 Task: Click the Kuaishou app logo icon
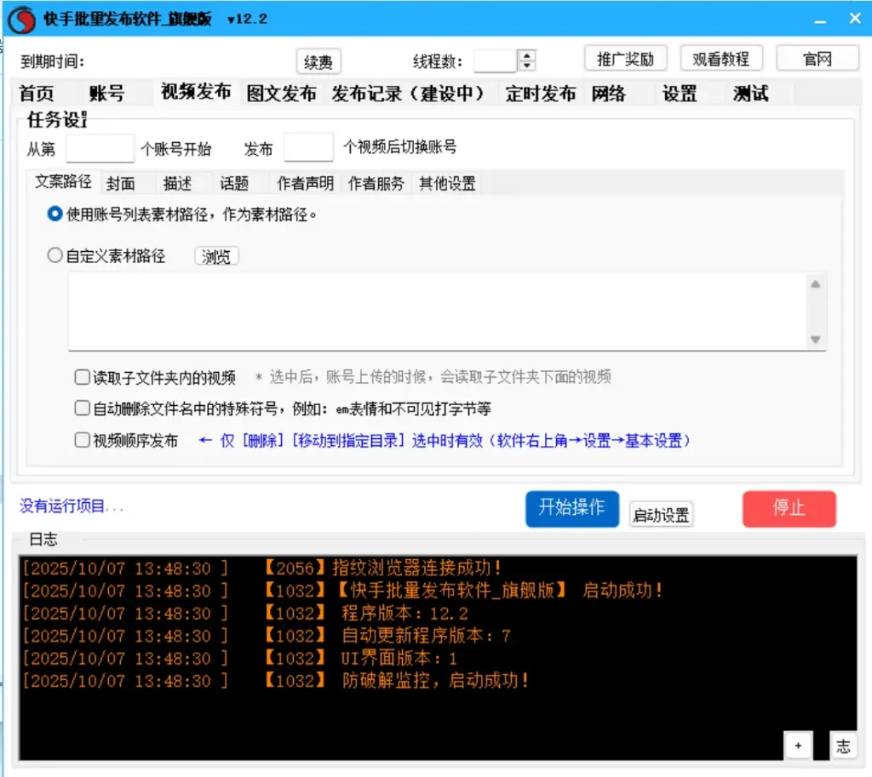[20, 20]
